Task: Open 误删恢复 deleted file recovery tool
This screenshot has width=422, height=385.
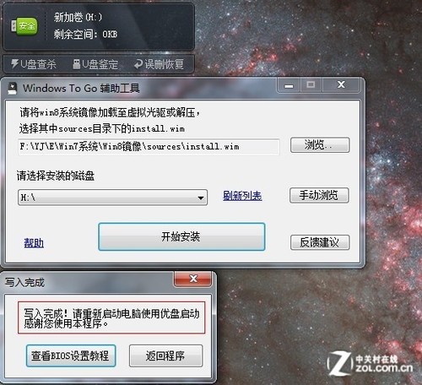Action: click(159, 64)
